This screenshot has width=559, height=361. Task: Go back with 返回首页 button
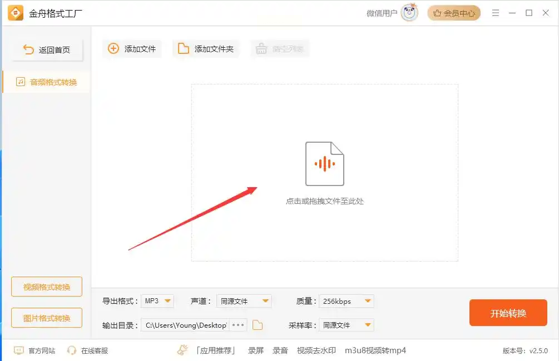(47, 50)
